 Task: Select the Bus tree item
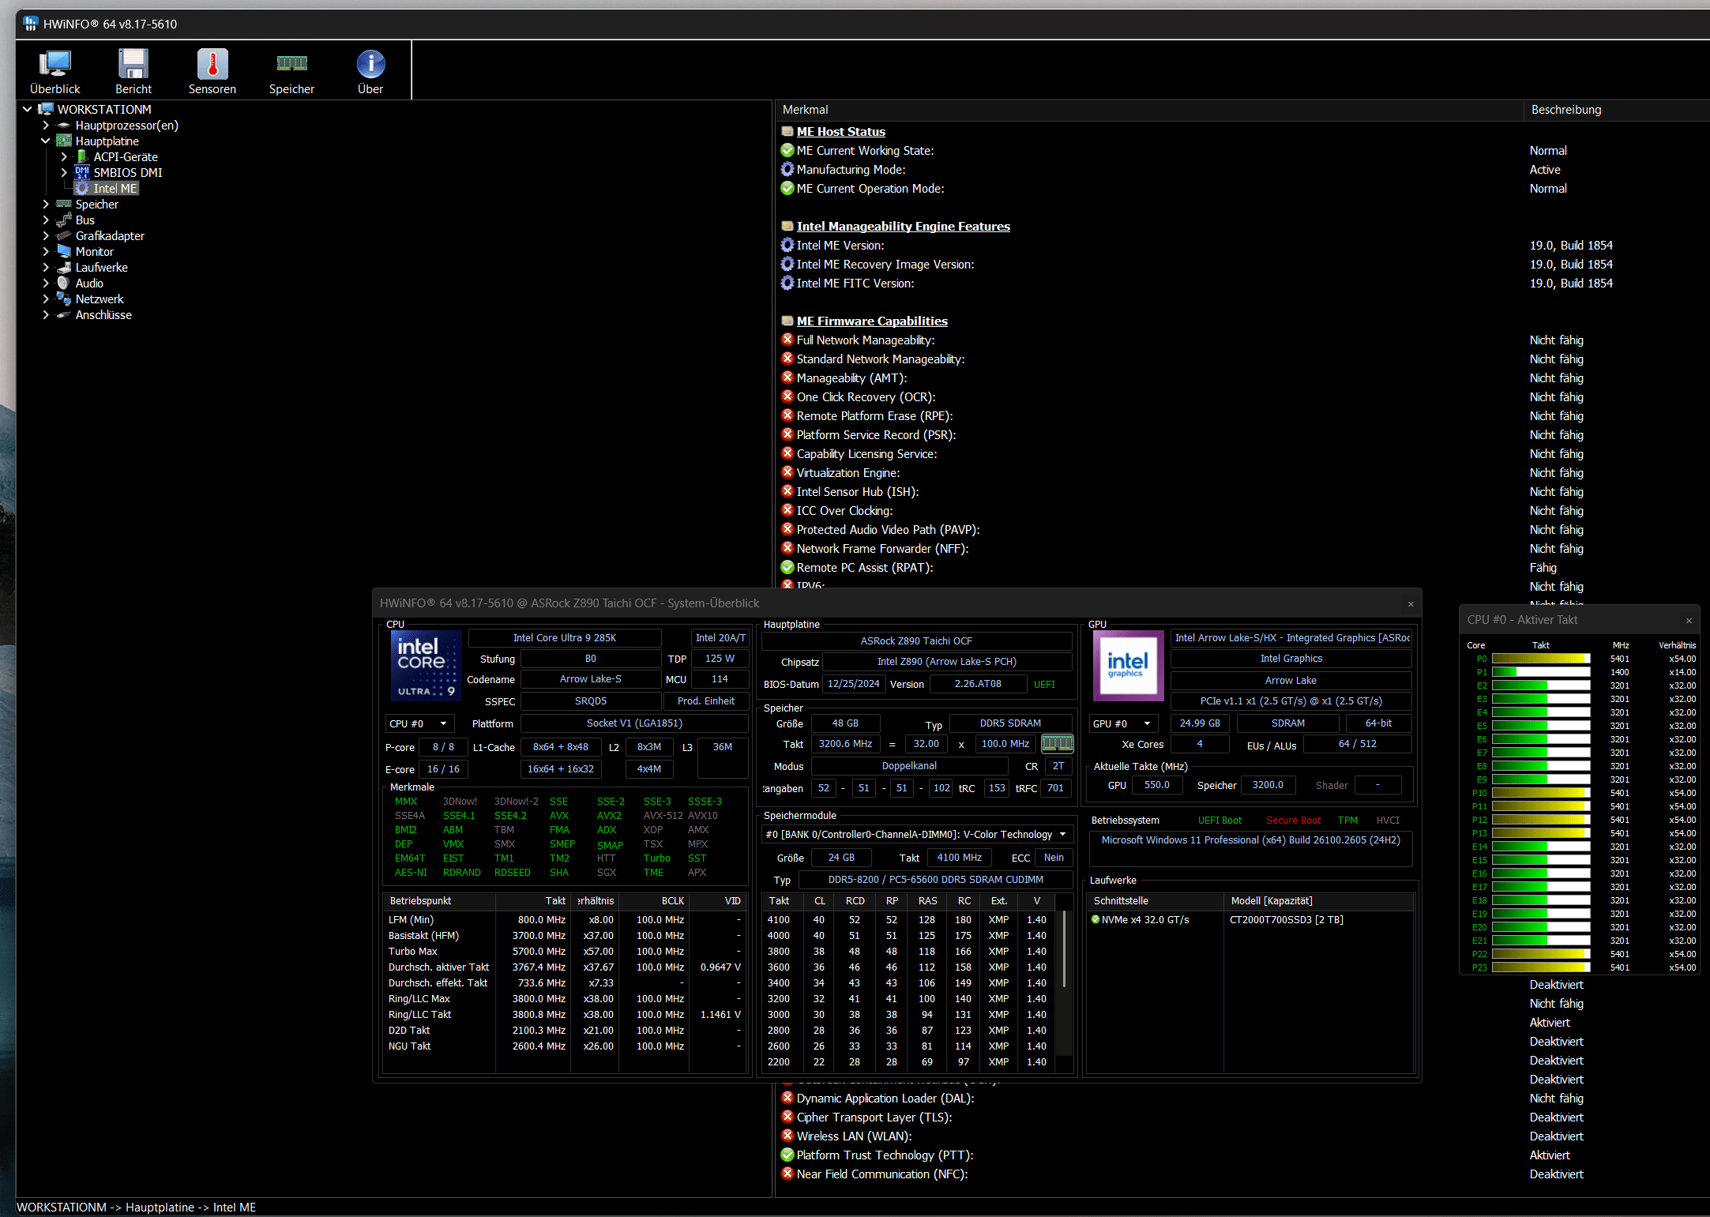click(85, 220)
